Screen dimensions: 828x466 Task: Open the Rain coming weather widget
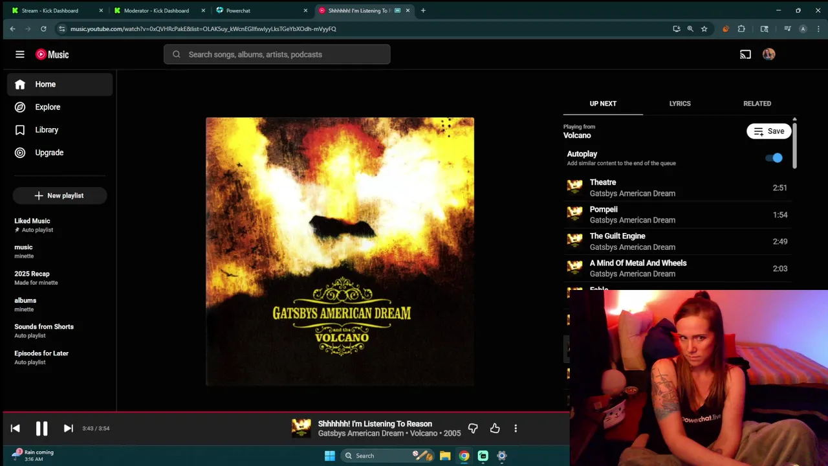pos(32,456)
